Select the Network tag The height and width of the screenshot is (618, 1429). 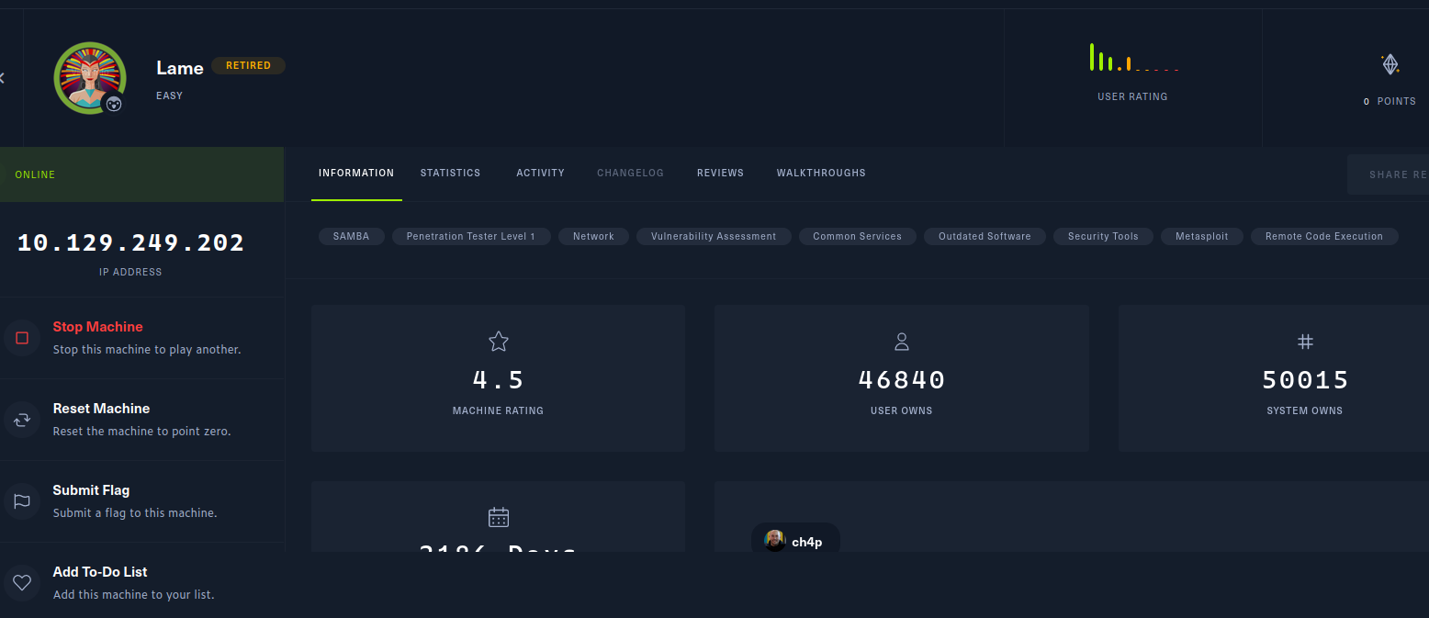click(593, 236)
